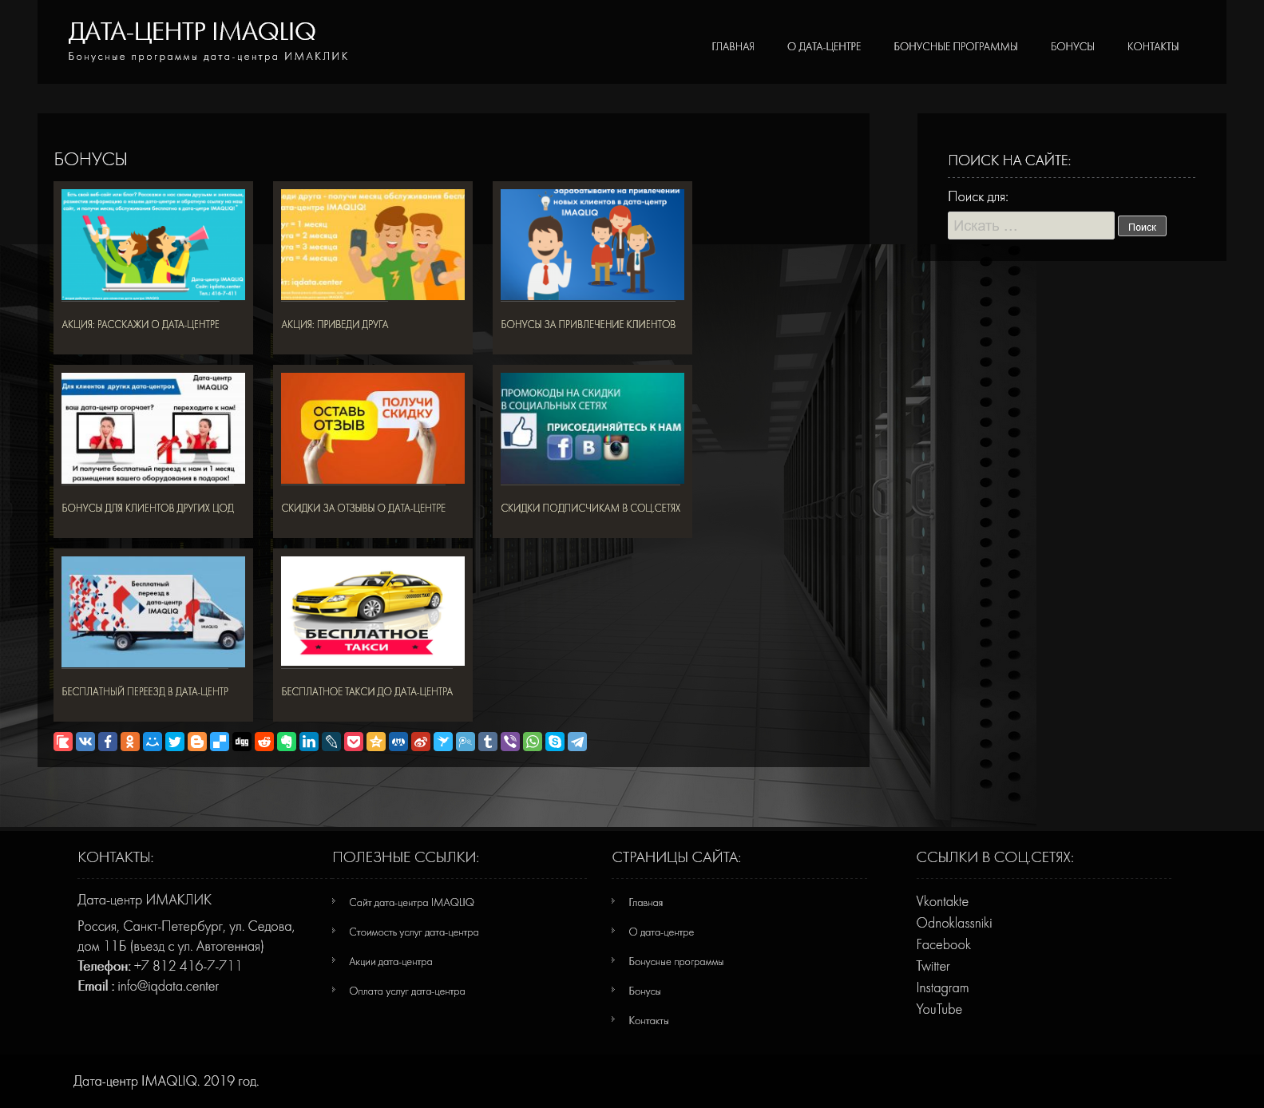
Task: Share via the Collections (first red) icon
Action: [63, 742]
